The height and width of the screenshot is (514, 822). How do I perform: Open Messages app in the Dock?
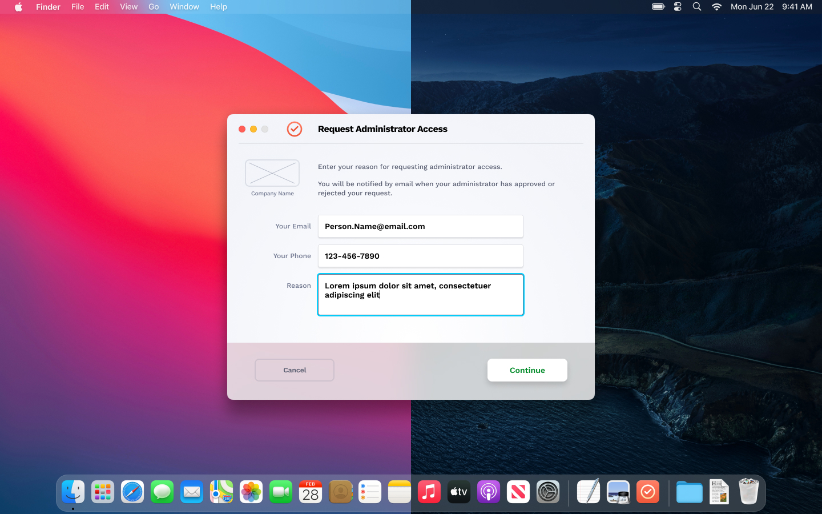[162, 492]
